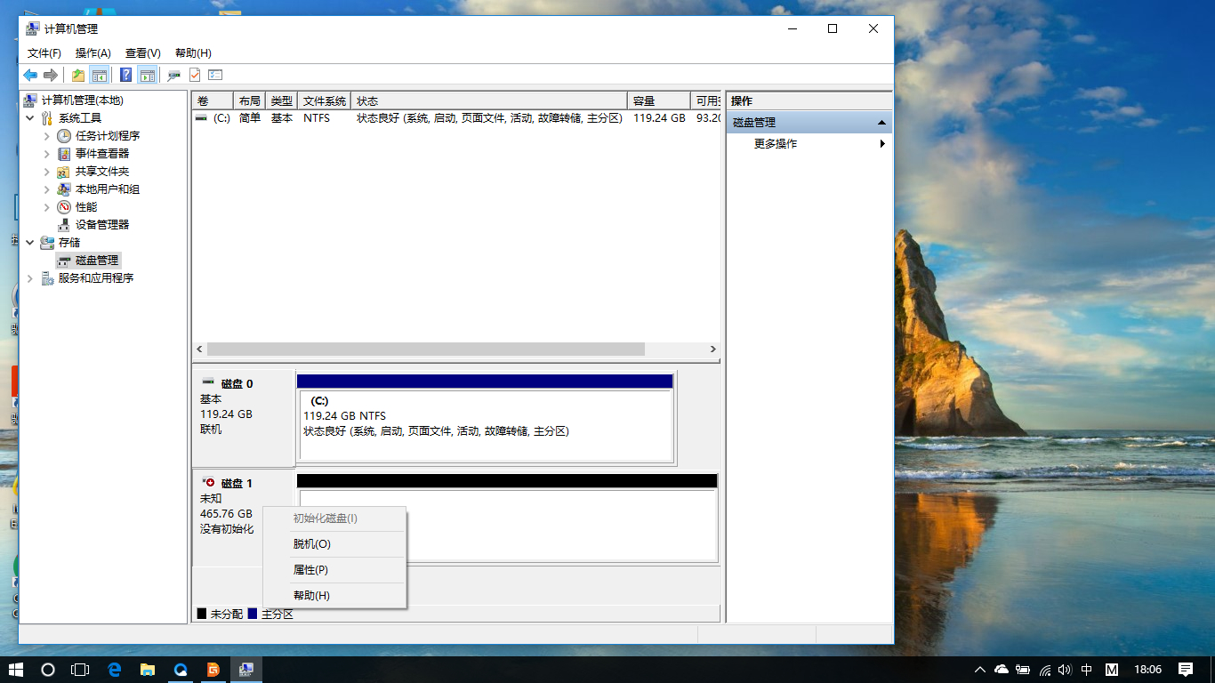1215x683 pixels.
Task: Select the 性能 monitor icon
Action: click(64, 207)
